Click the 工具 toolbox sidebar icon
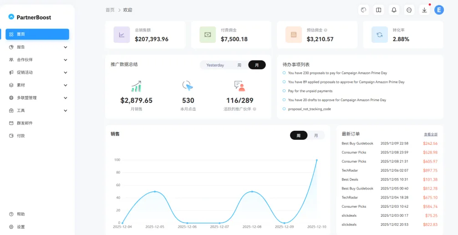The width and height of the screenshot is (458, 235). coord(11,111)
